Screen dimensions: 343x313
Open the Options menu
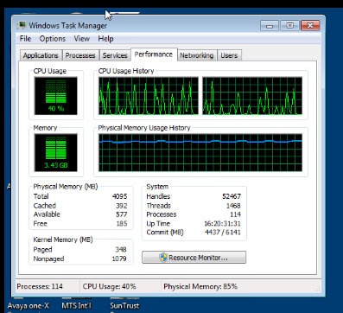pos(53,39)
